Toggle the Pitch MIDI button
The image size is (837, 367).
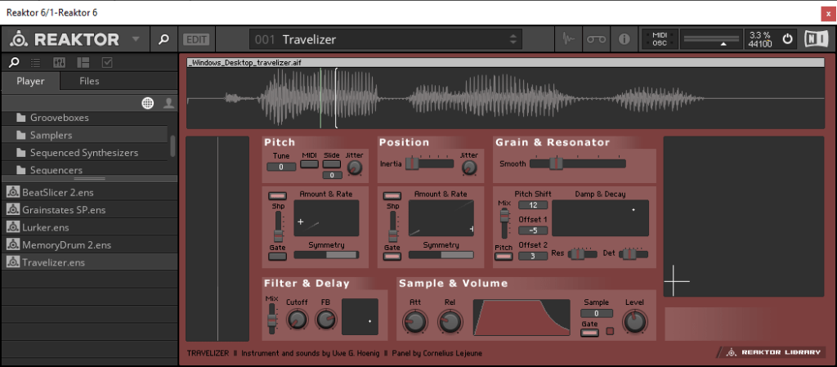tap(310, 164)
